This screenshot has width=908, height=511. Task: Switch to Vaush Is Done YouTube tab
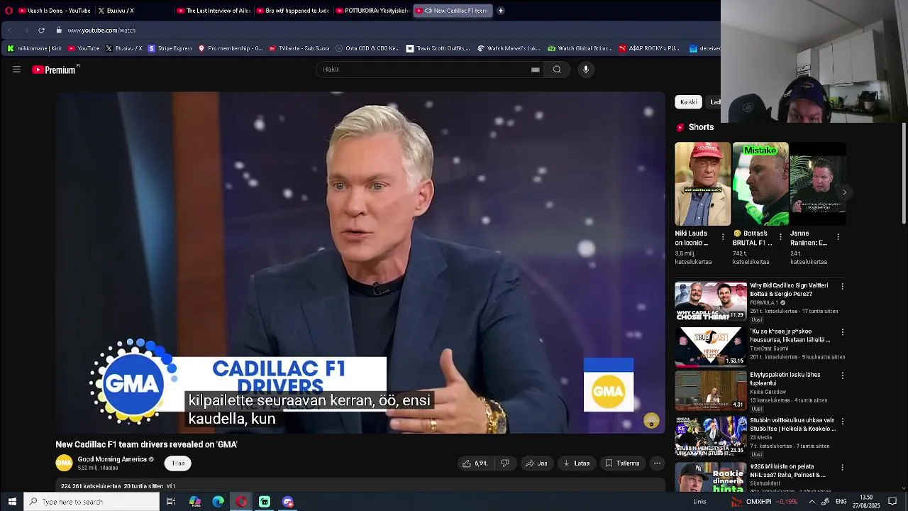click(x=54, y=11)
